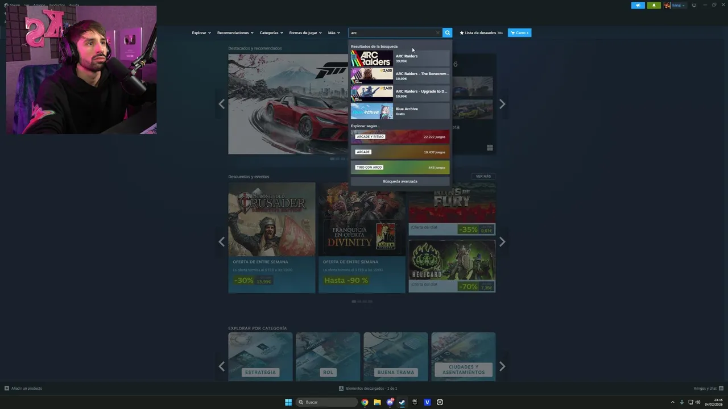Open Windows Start menu

[288, 402]
